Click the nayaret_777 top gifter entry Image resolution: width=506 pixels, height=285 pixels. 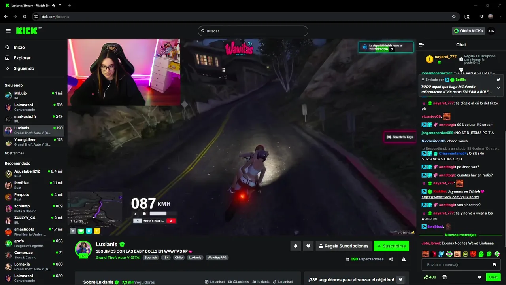point(442,59)
